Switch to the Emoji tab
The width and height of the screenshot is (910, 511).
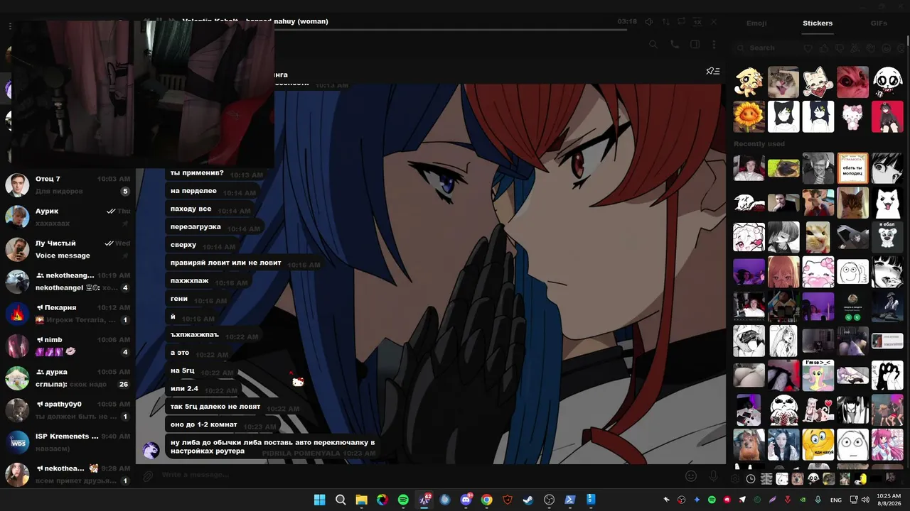click(x=756, y=23)
